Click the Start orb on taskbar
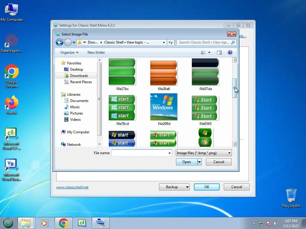This screenshot has height=229, width=306. click(8, 223)
